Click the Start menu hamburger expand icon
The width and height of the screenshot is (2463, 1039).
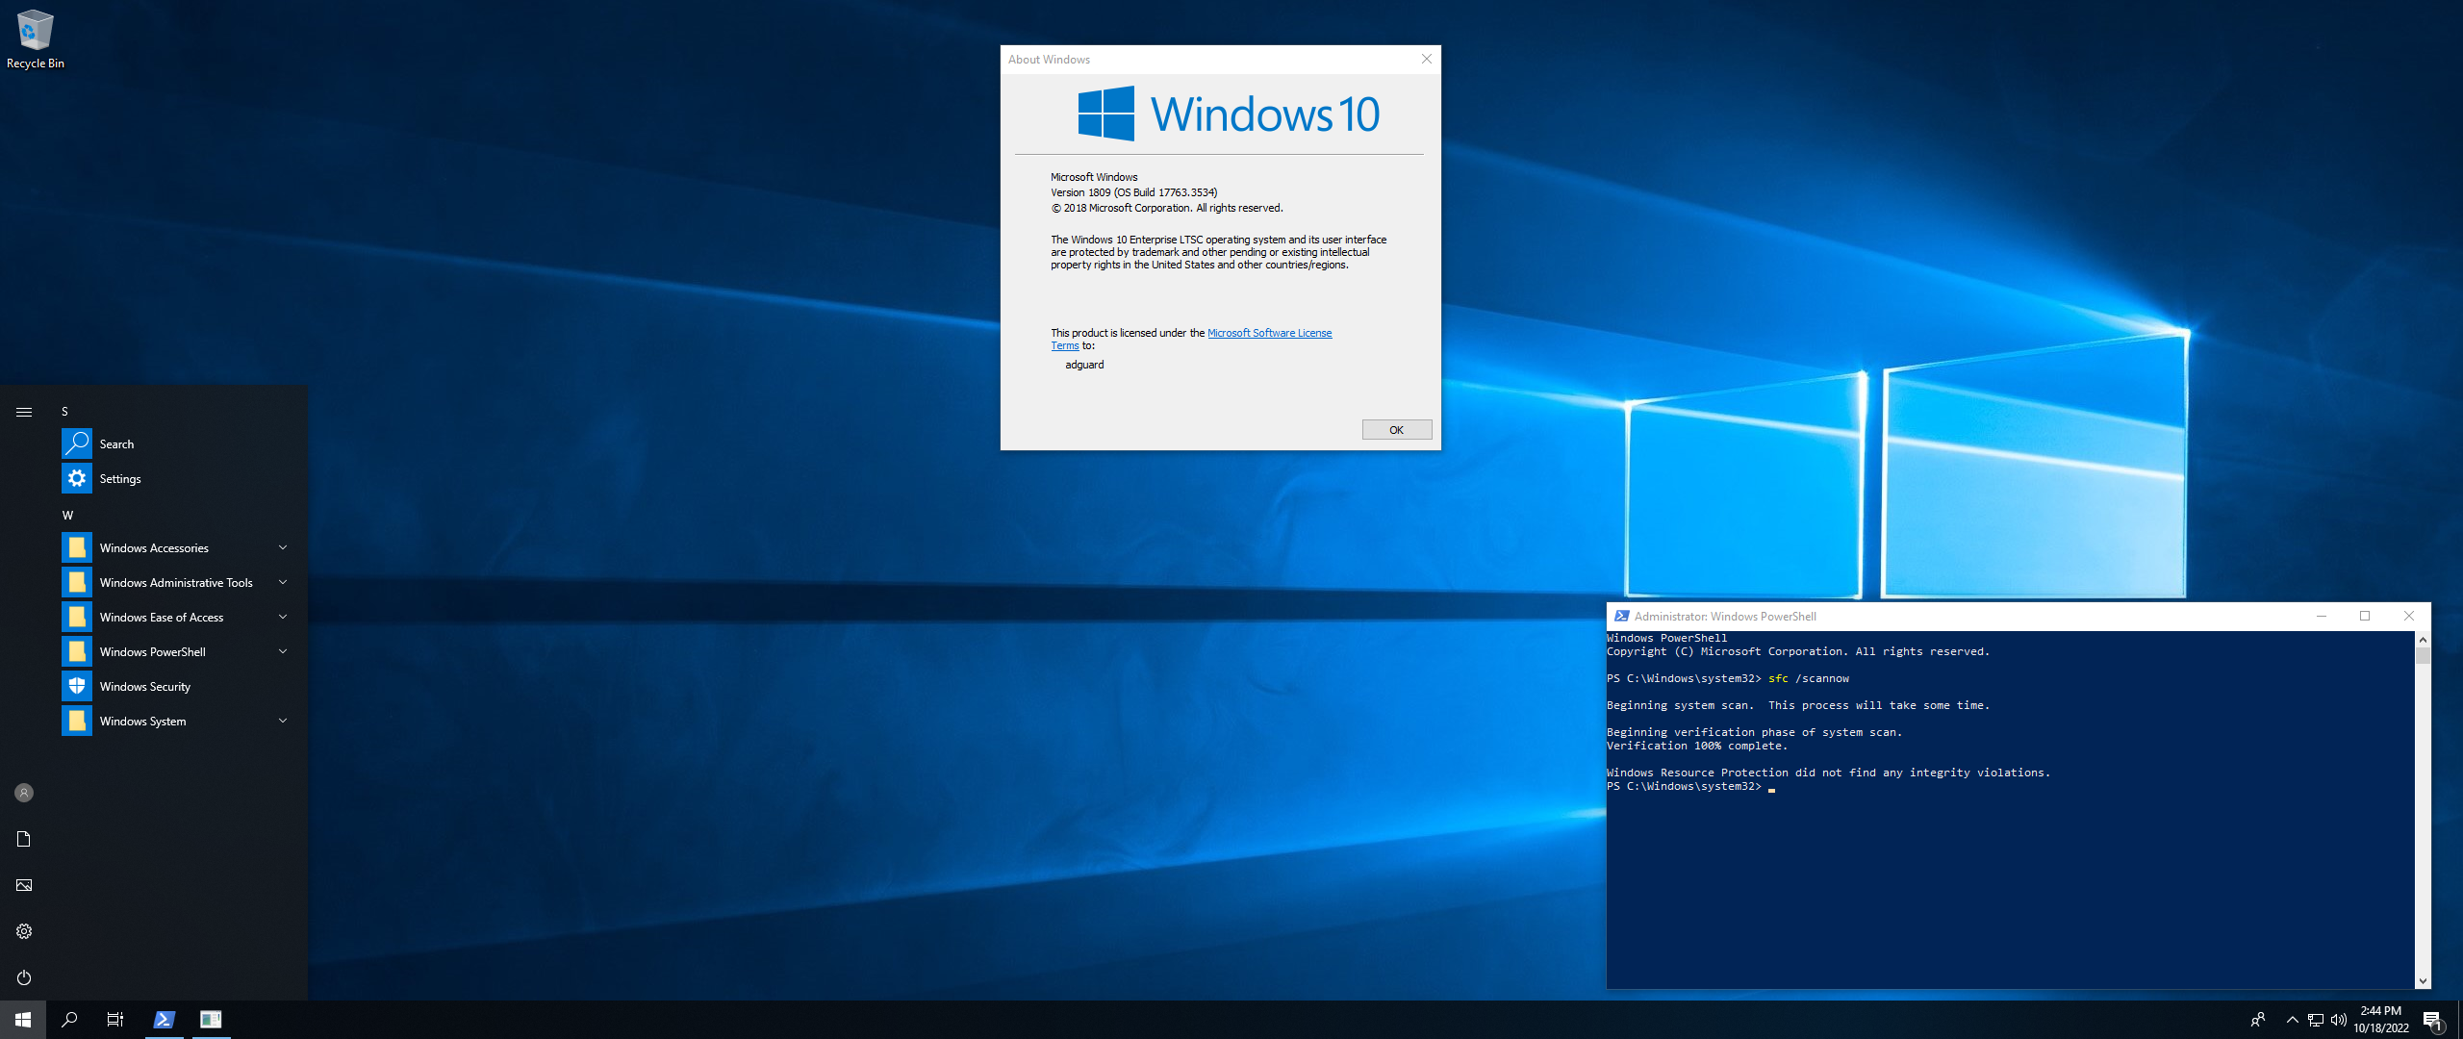(x=24, y=412)
